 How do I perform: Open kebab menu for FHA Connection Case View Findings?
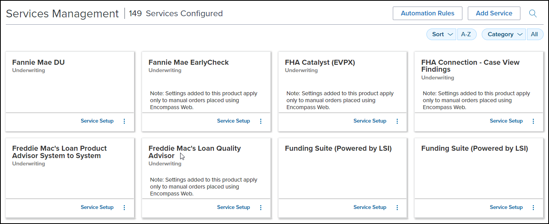[x=534, y=121]
